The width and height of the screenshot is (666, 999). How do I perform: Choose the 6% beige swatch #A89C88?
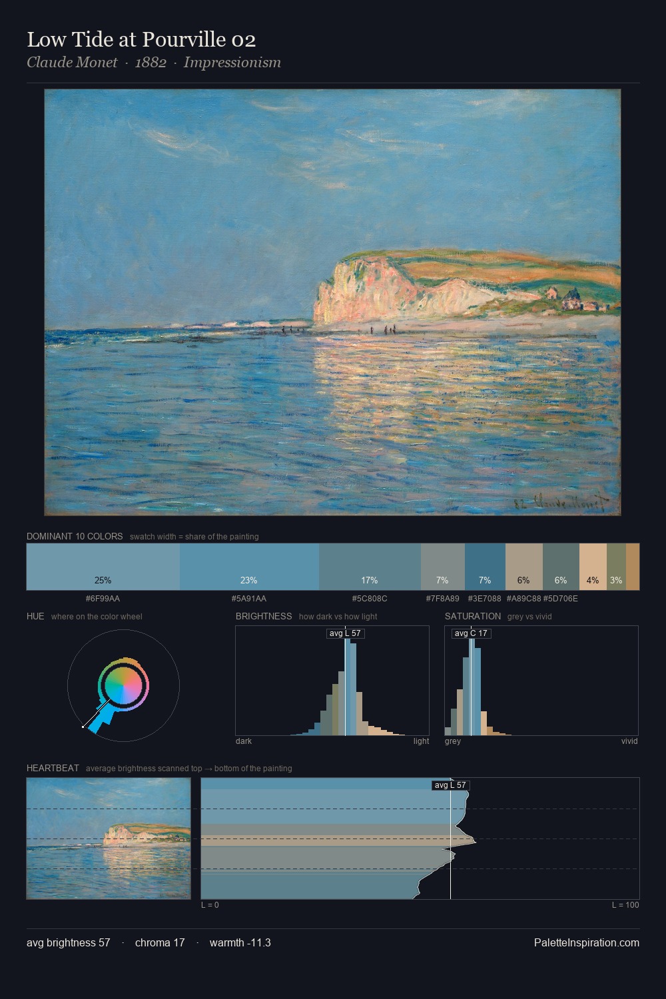(x=523, y=567)
